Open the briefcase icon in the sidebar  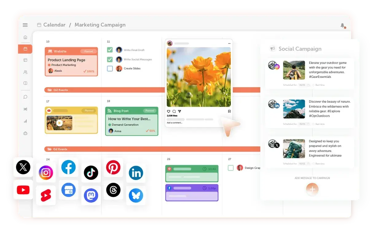click(25, 133)
